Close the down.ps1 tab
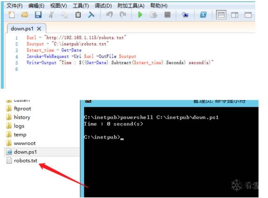The image size is (268, 198). [39, 29]
